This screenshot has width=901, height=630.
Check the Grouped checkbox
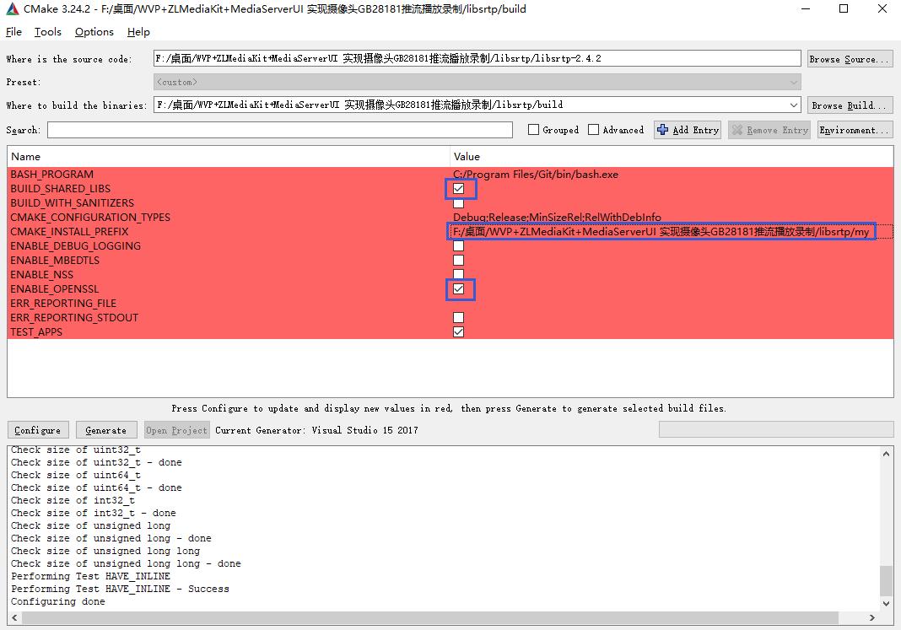point(533,130)
